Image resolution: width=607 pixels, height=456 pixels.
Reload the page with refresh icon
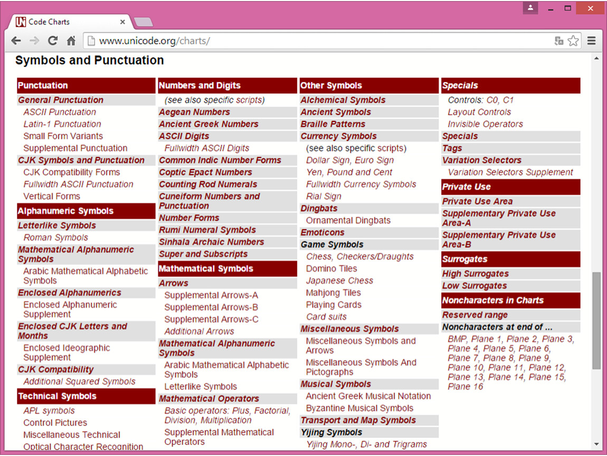click(x=52, y=41)
